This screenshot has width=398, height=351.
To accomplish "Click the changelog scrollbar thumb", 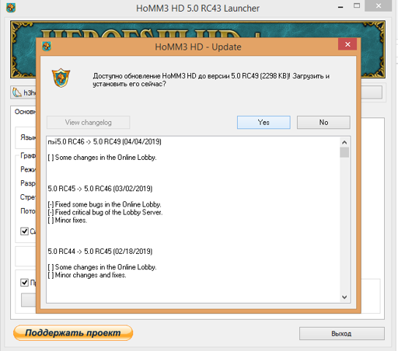I will pyautogui.click(x=344, y=152).
